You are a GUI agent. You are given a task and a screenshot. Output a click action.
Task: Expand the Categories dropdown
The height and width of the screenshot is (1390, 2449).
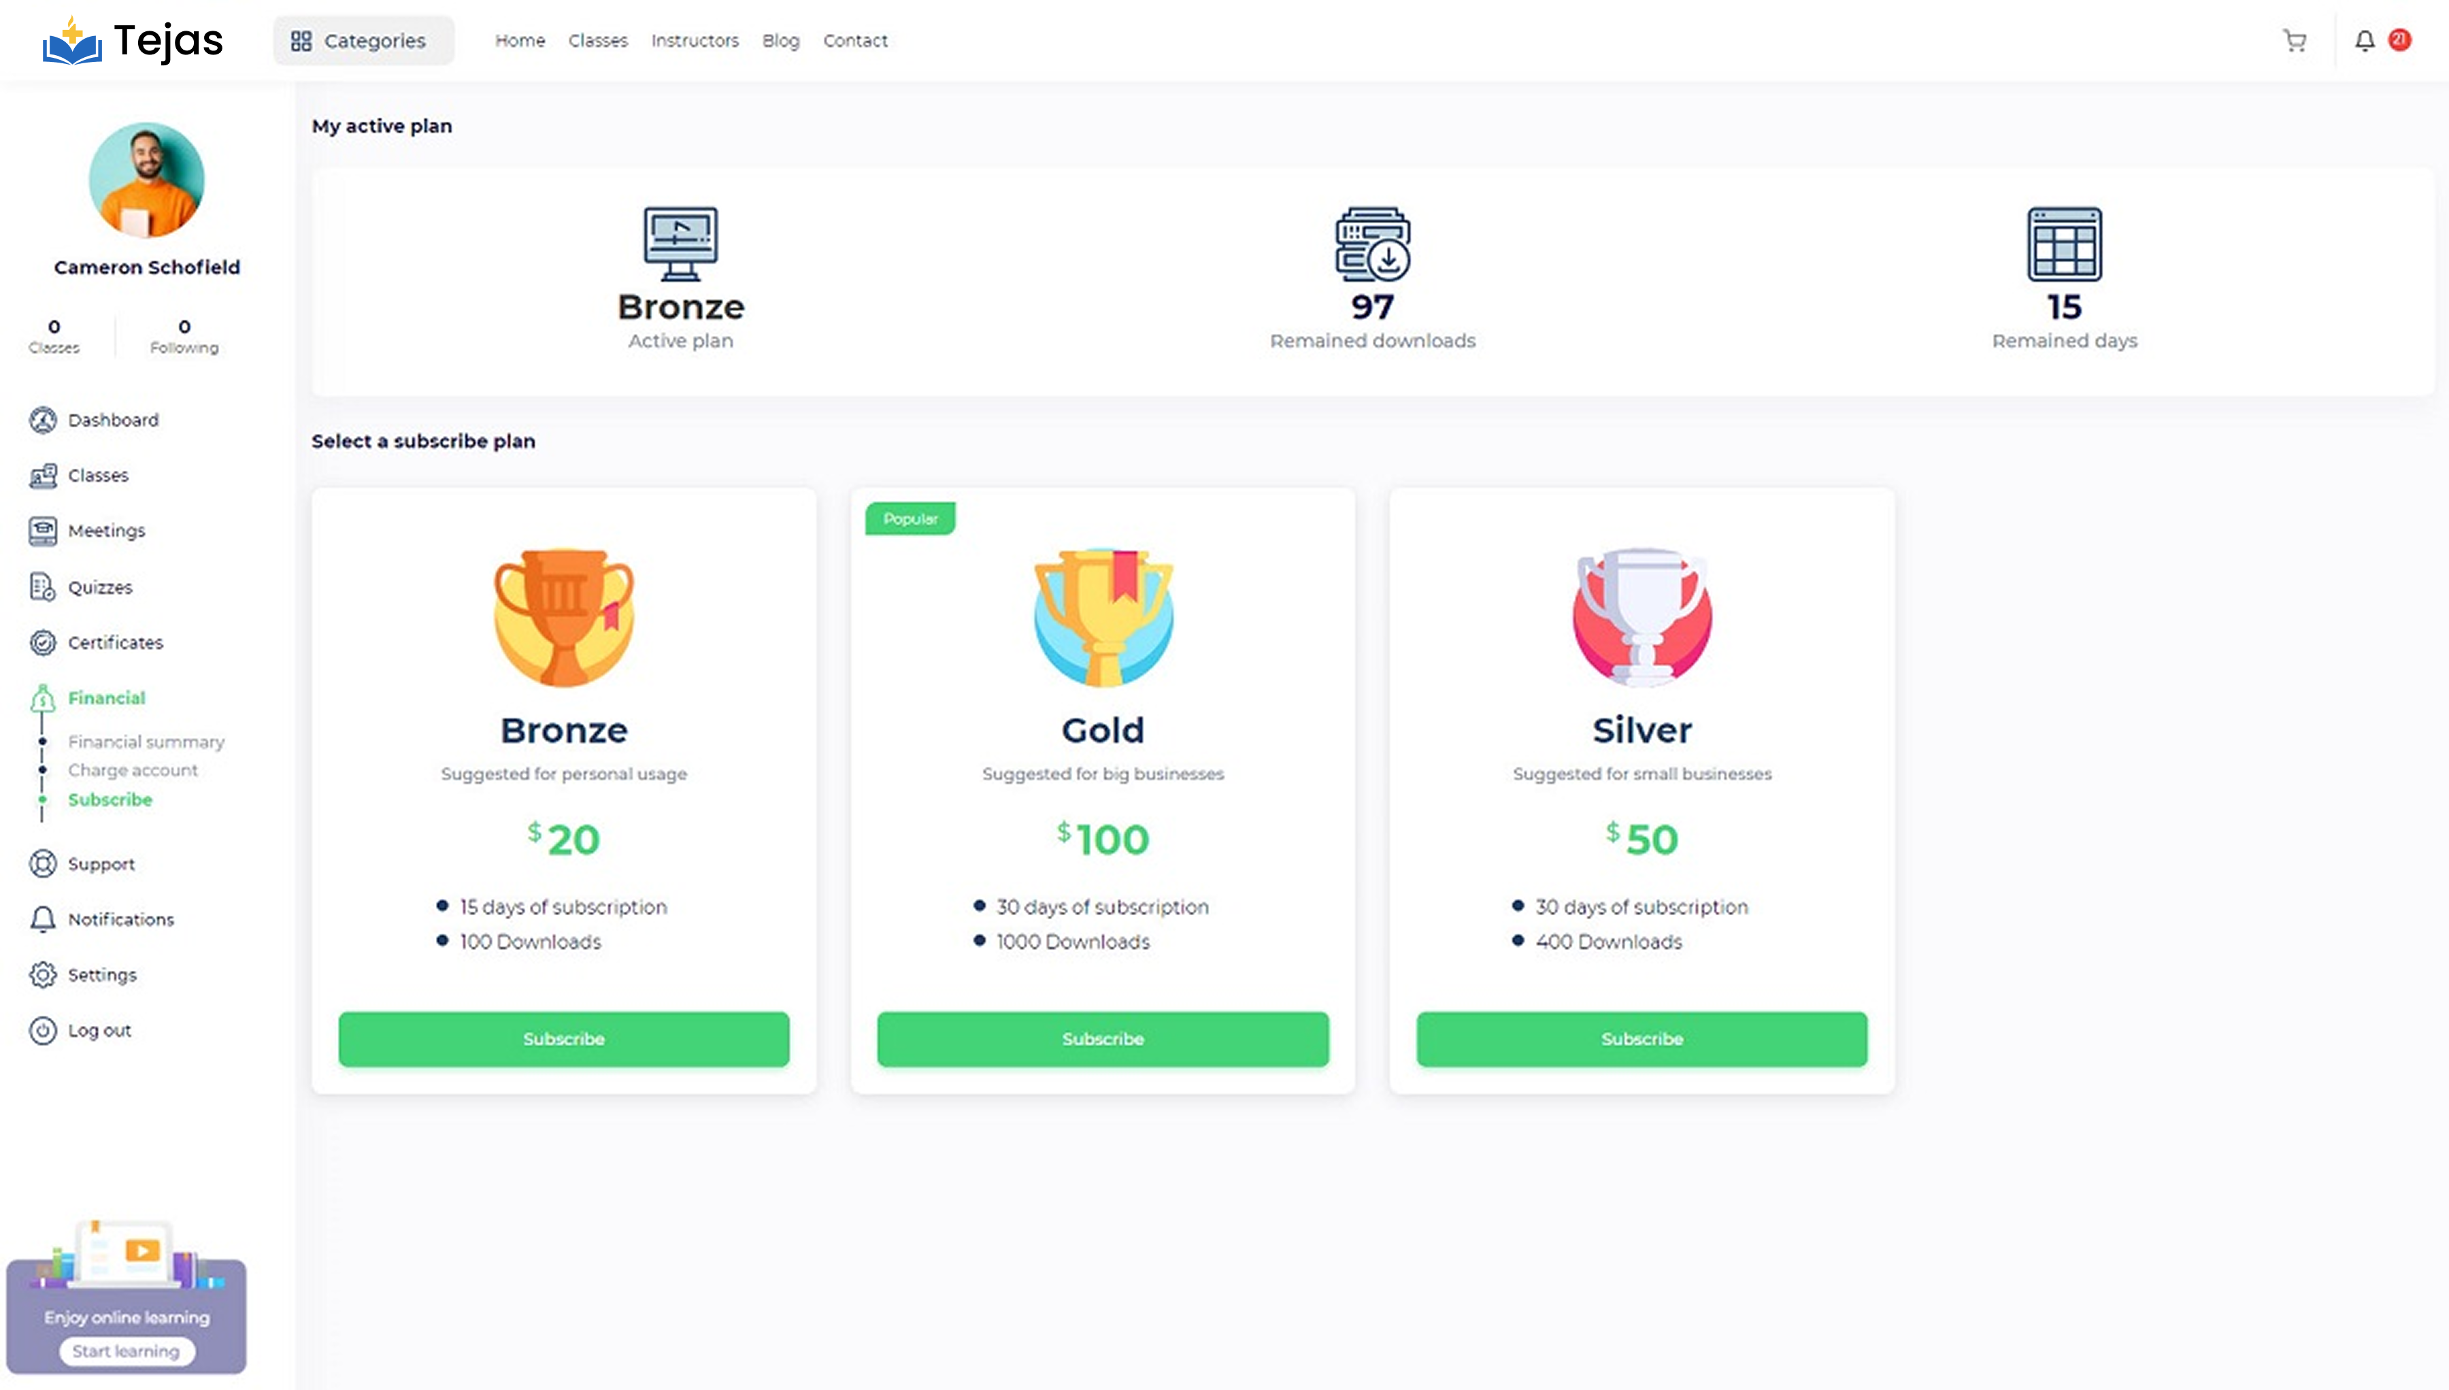[364, 40]
